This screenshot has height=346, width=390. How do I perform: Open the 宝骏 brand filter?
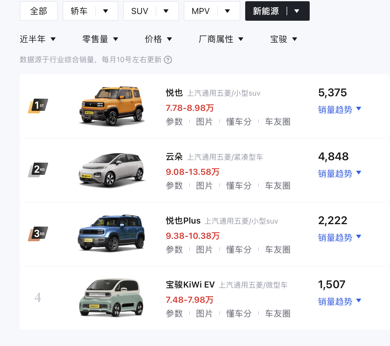pos(284,39)
